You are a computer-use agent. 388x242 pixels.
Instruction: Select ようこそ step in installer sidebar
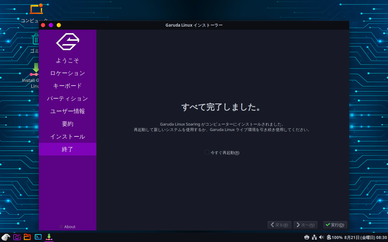click(68, 60)
